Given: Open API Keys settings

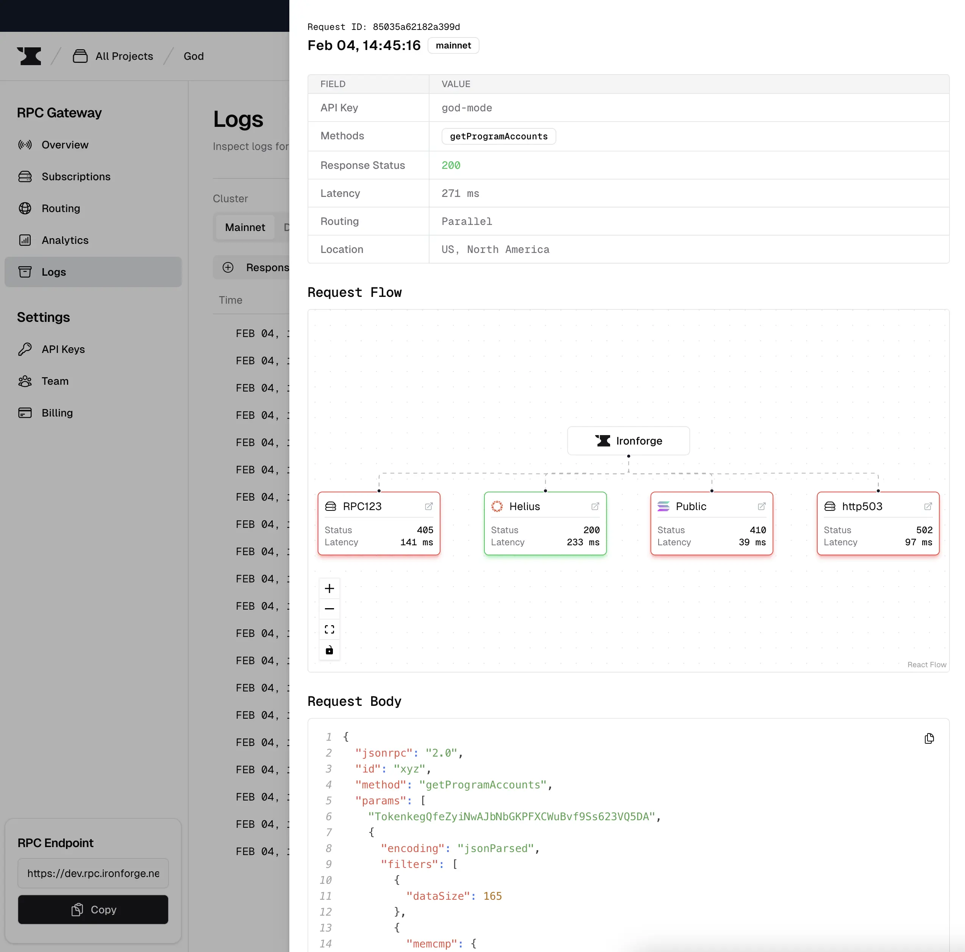Looking at the screenshot, I should point(63,349).
